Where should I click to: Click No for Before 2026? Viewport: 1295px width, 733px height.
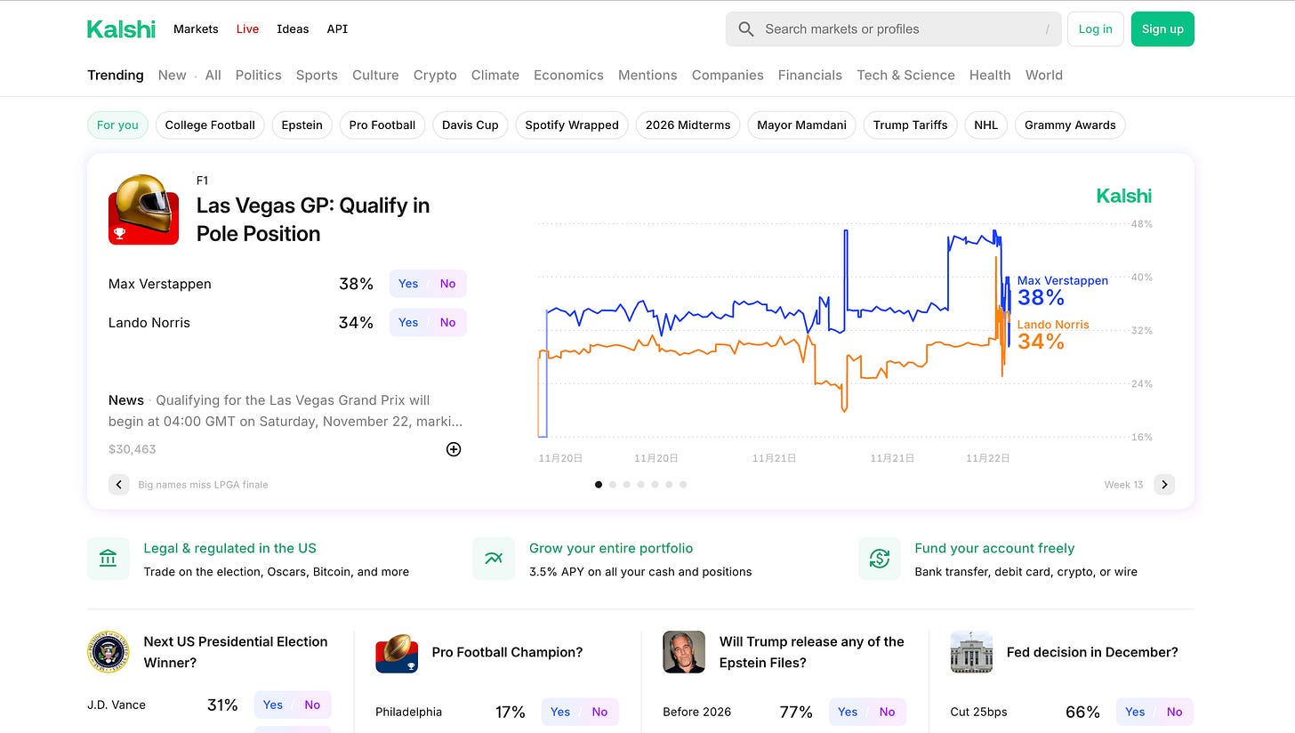(x=888, y=712)
